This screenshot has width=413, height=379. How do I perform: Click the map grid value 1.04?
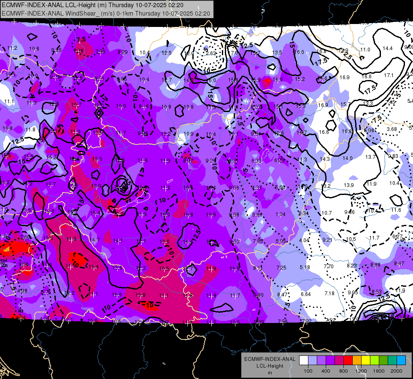tap(280, 214)
